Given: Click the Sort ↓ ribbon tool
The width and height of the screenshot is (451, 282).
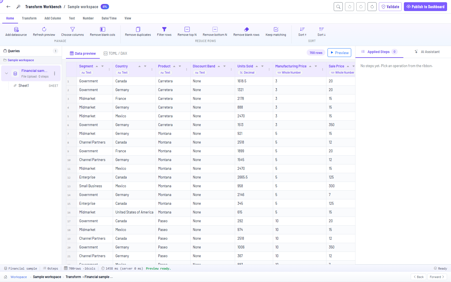Looking at the screenshot, I should 321,32.
